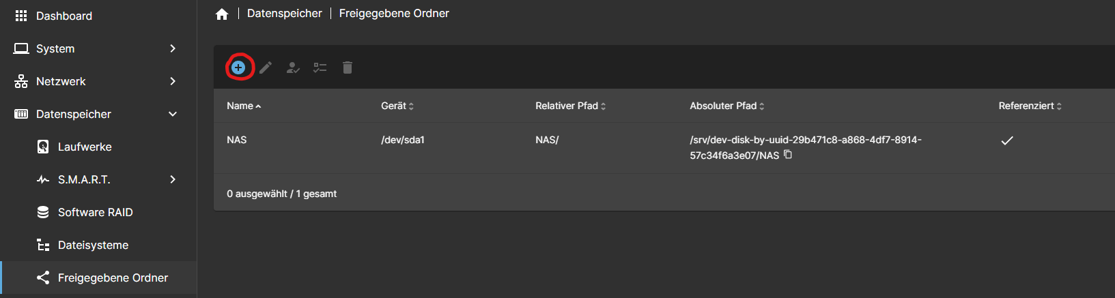Click the delete trash icon
This screenshot has height=298, width=1115.
point(348,68)
